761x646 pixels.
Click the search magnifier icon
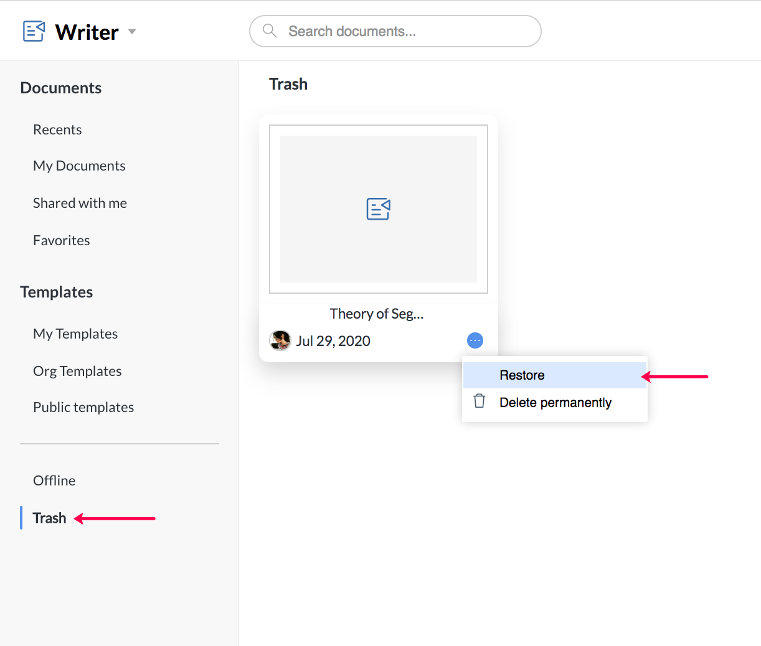coord(270,31)
